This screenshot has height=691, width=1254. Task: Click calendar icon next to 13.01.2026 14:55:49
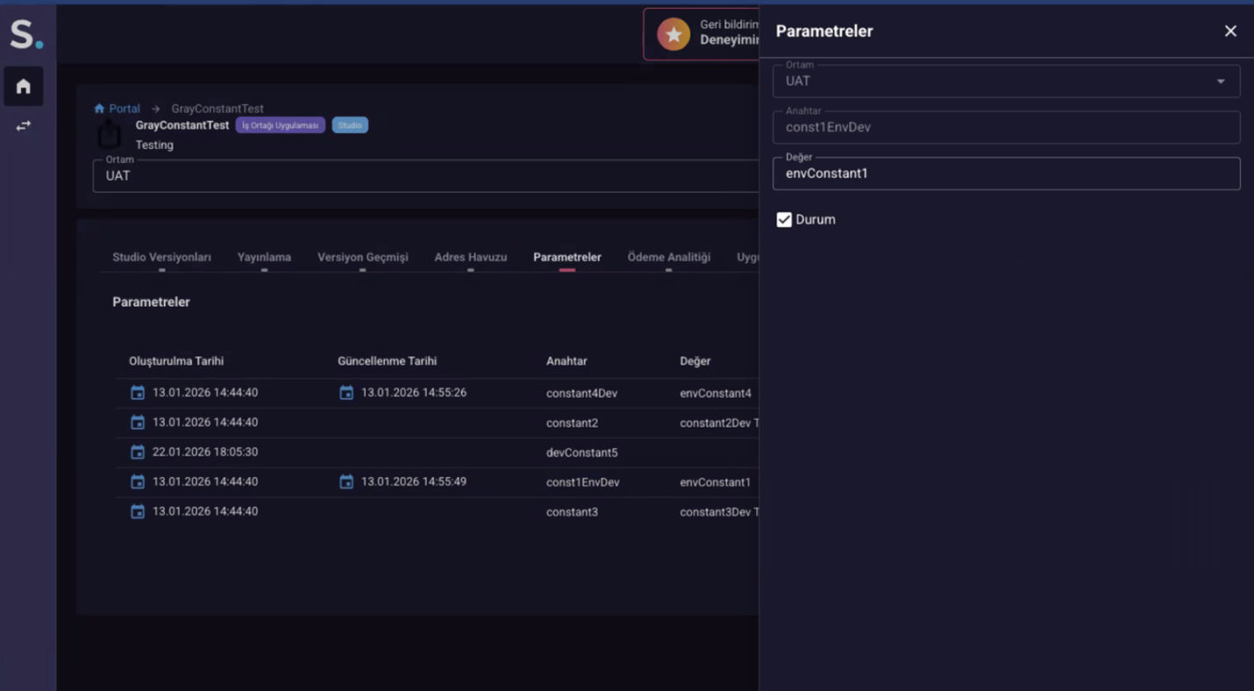coord(346,482)
